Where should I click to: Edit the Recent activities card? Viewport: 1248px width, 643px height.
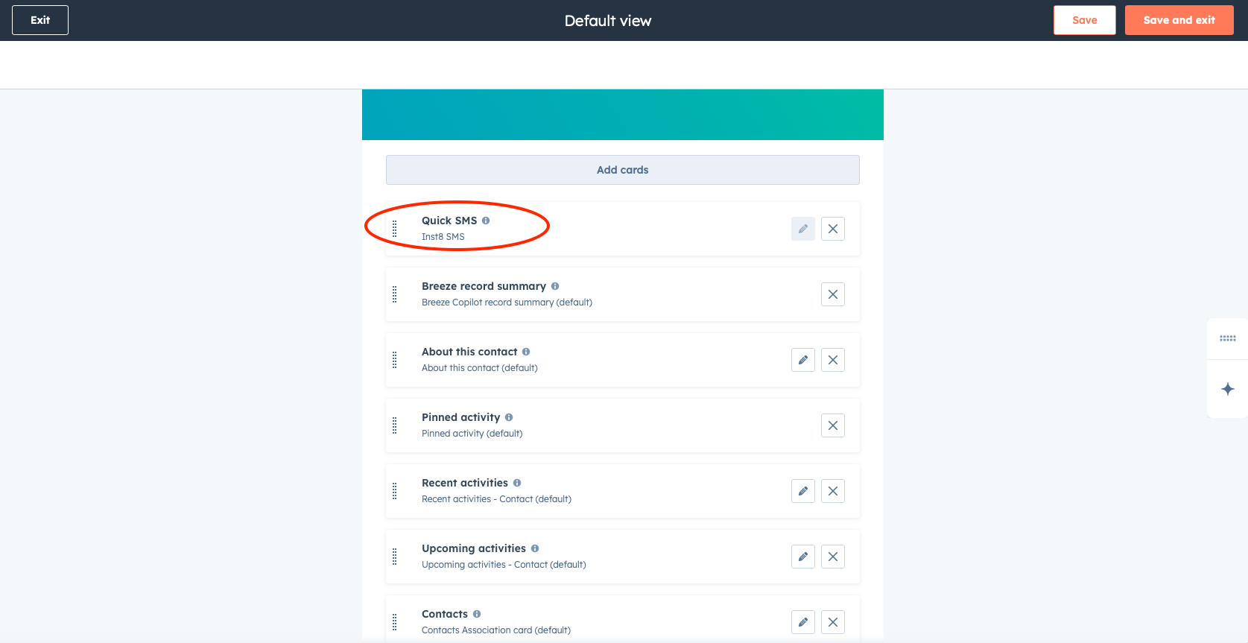802,491
